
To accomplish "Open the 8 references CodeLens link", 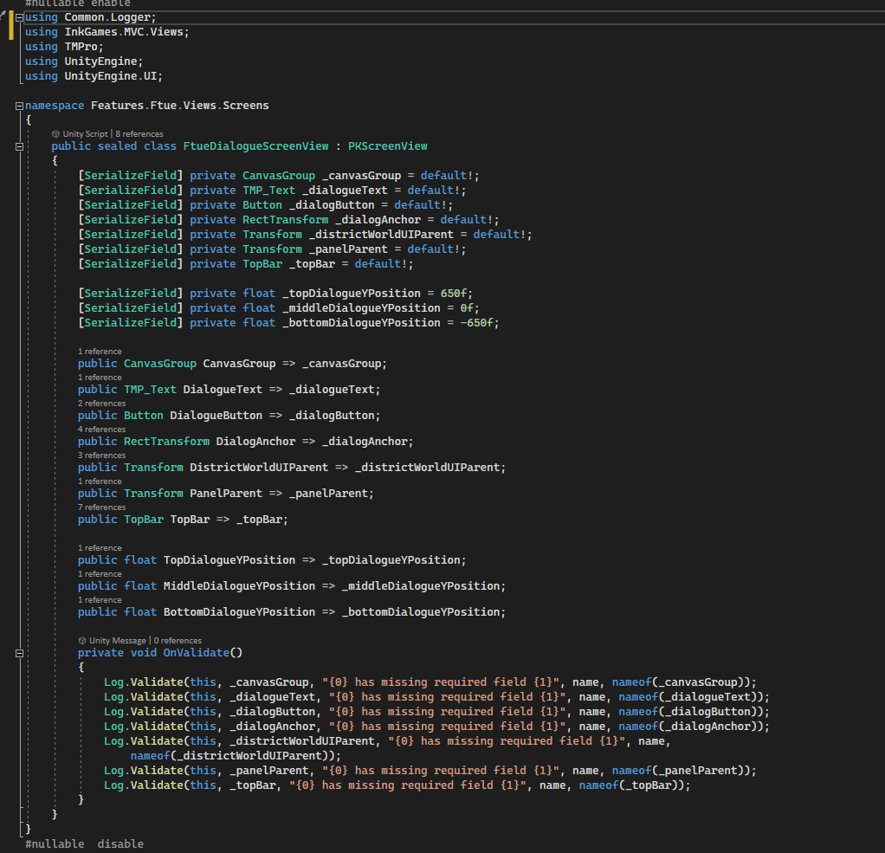I will coord(139,133).
